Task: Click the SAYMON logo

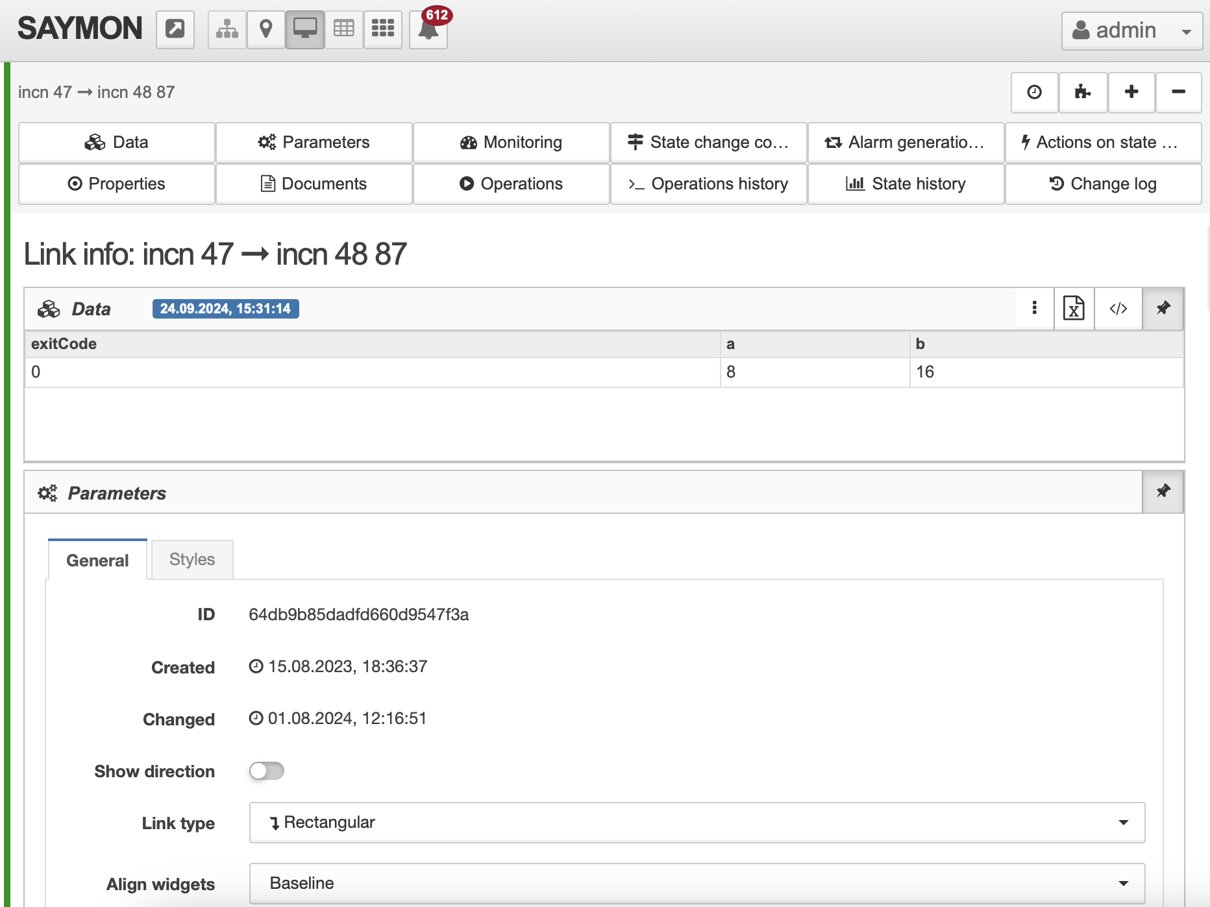Action: (x=80, y=29)
